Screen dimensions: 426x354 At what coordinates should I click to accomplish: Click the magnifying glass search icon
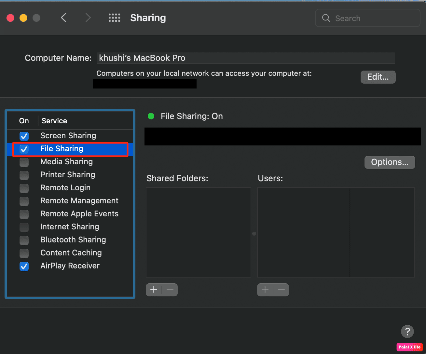click(x=326, y=18)
